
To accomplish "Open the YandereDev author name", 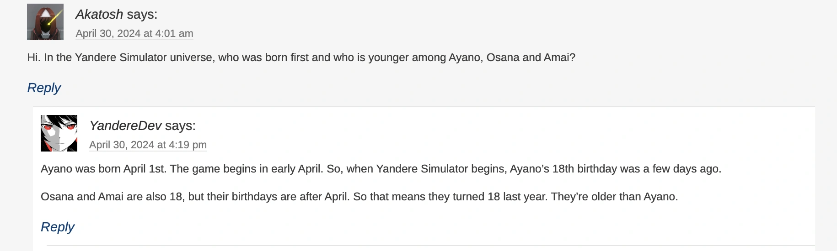I will click(x=125, y=126).
